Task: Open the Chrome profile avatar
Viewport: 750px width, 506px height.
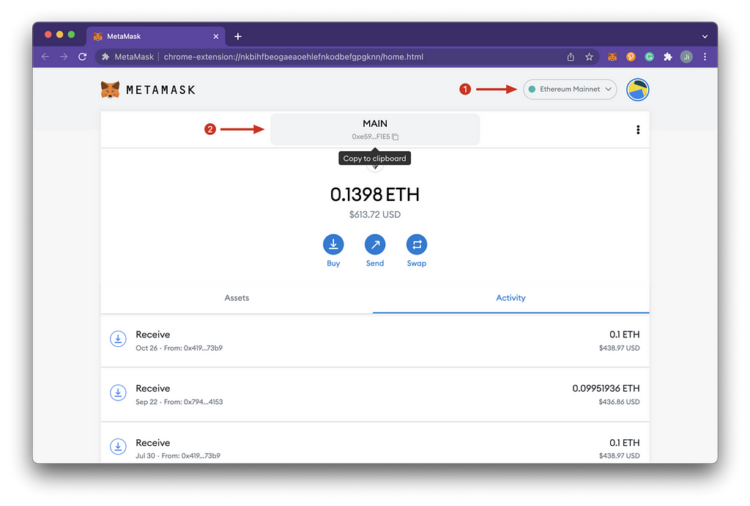Action: [686, 57]
